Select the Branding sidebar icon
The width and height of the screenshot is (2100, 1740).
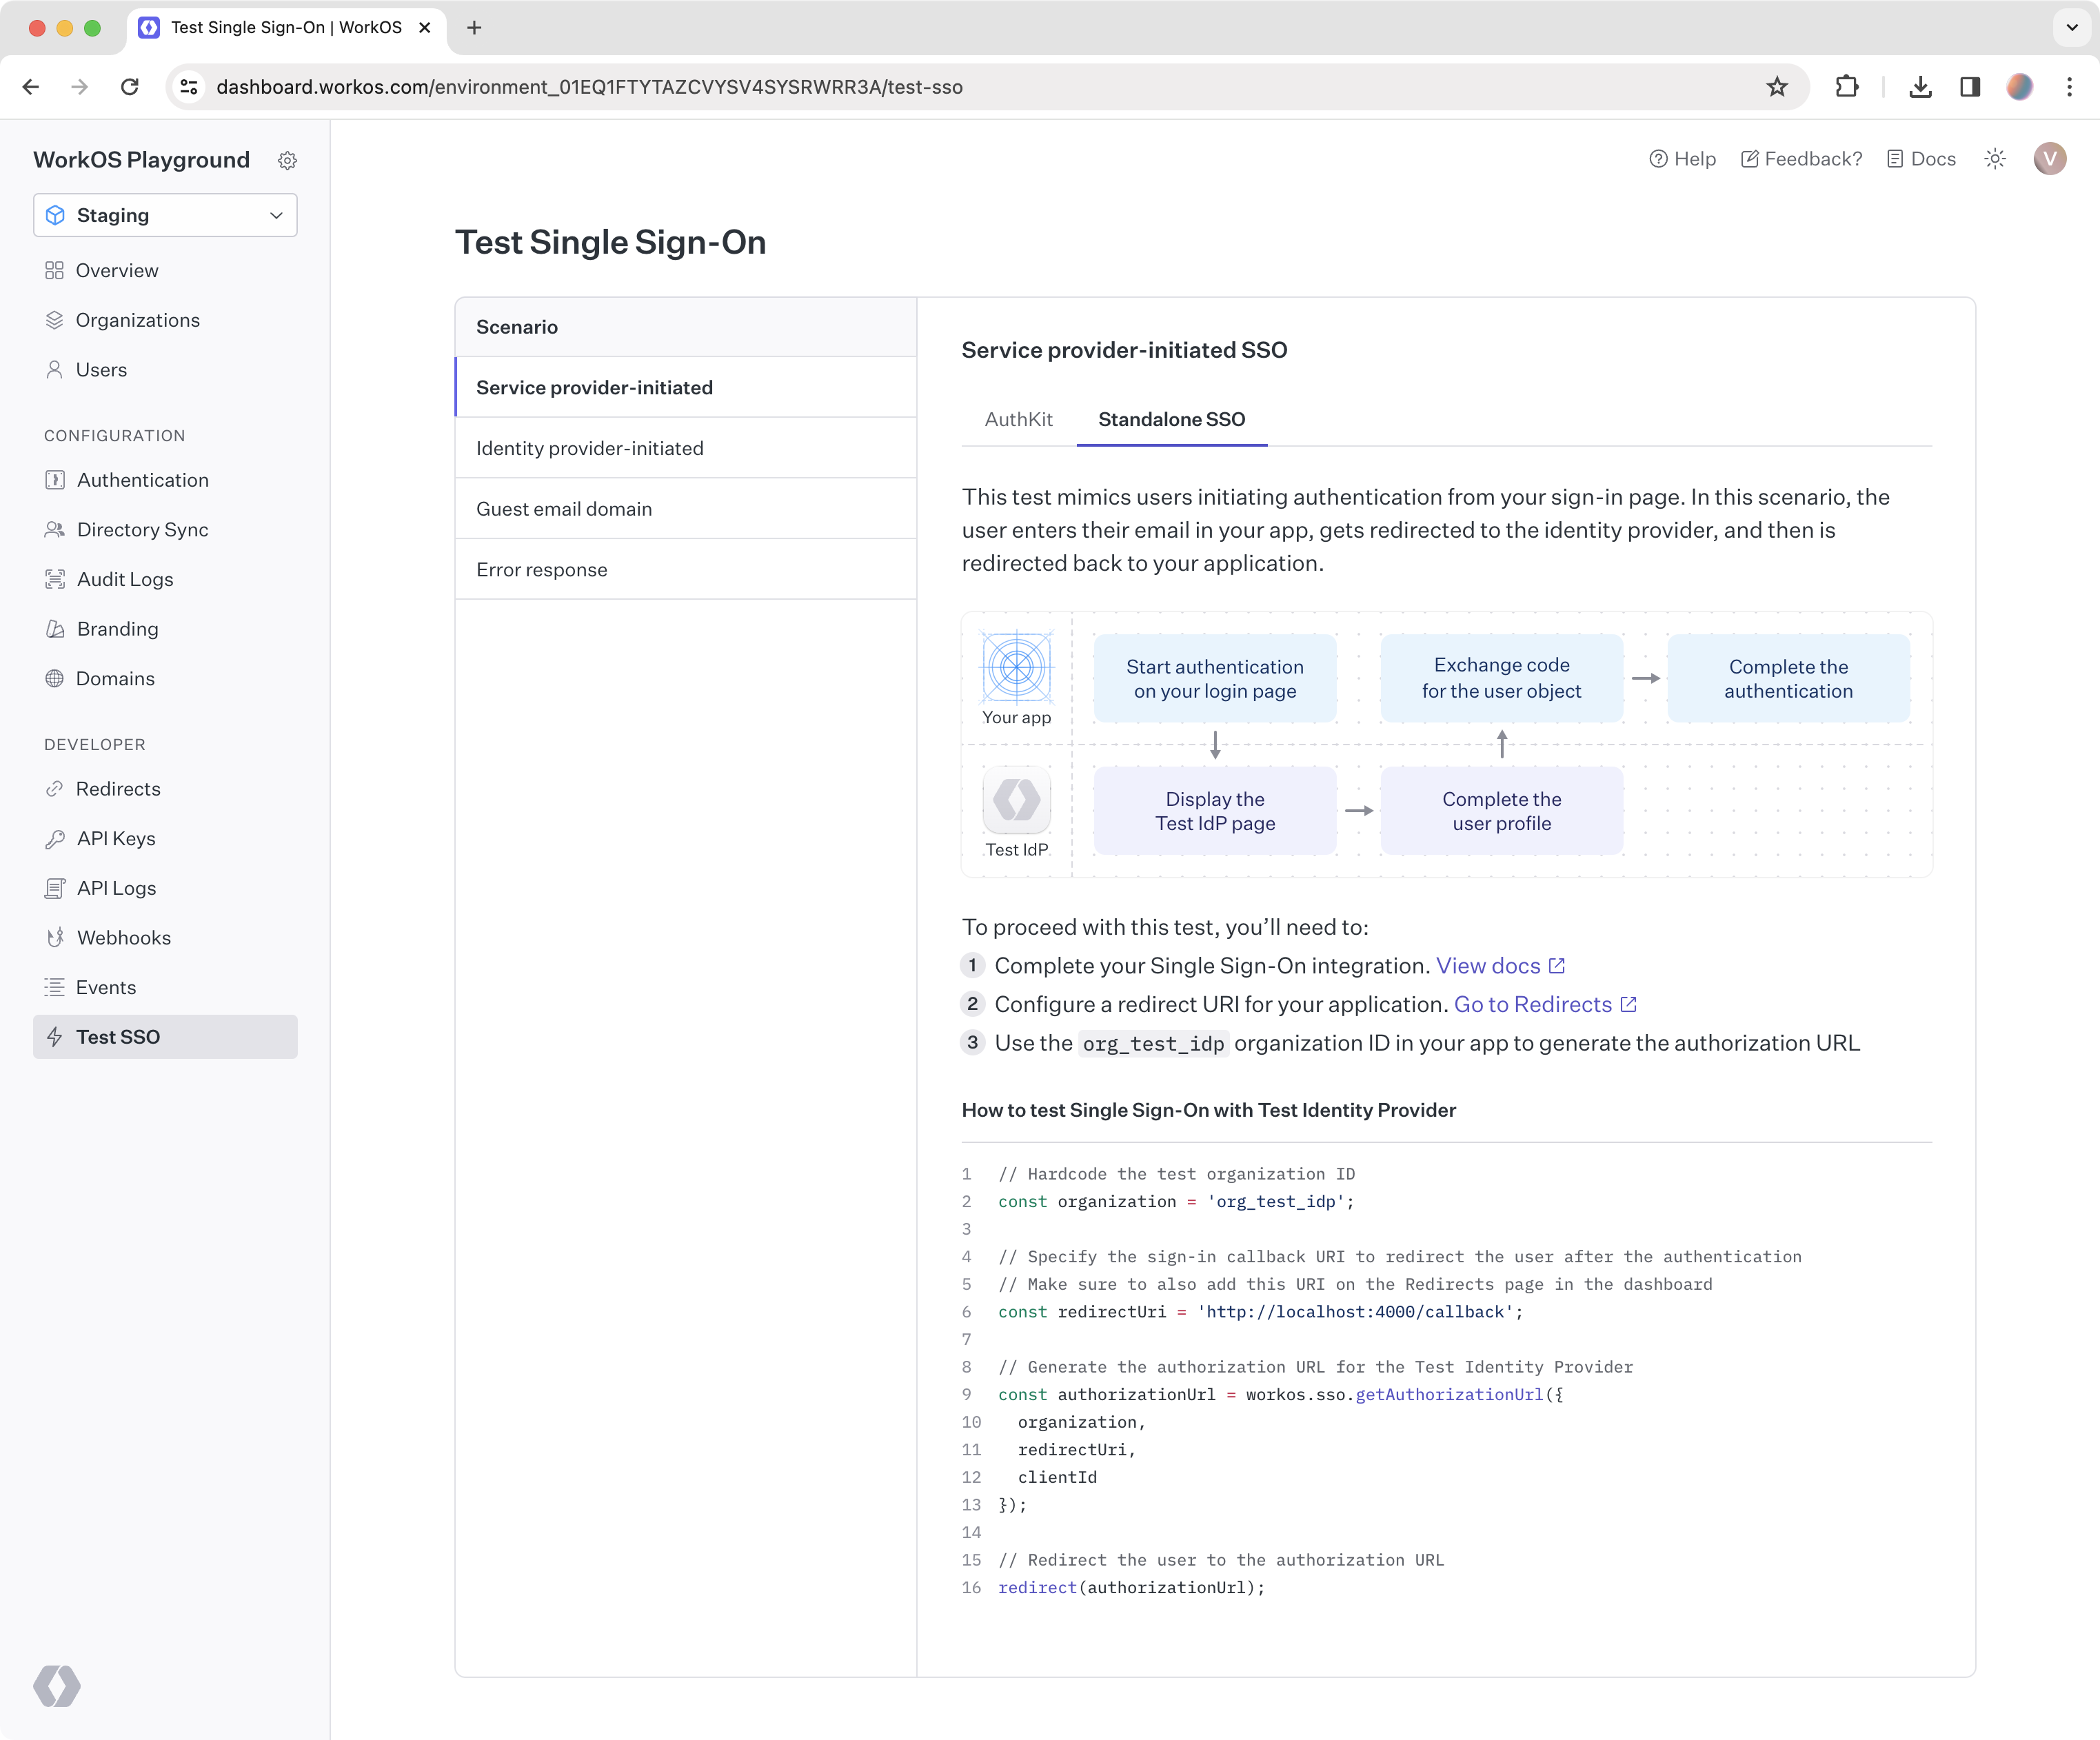tap(56, 629)
